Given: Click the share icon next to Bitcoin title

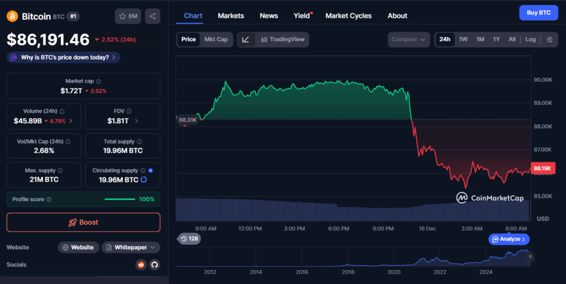Looking at the screenshot, I should 153,17.
